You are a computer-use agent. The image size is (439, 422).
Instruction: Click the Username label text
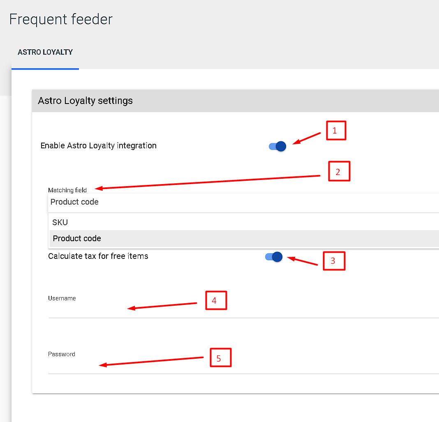[62, 298]
